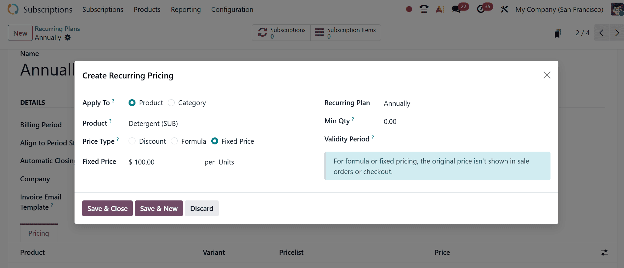Click the Product column header
The height and width of the screenshot is (268, 624).
pos(32,253)
